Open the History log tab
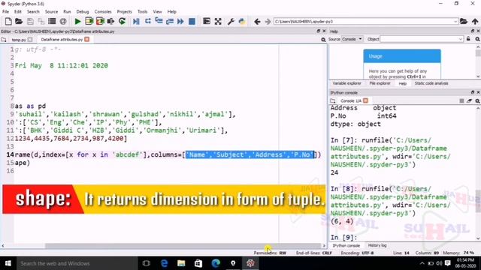Viewport: 481px width, 270px height. click(x=377, y=245)
